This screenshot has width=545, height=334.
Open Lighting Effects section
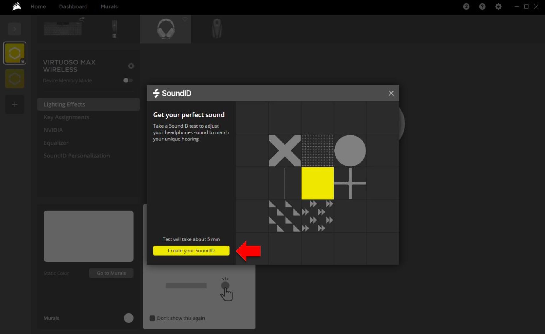(x=88, y=104)
